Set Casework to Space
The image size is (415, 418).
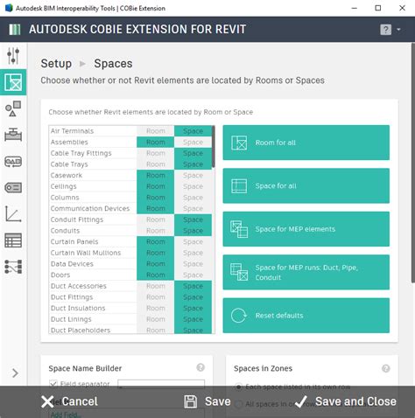pyautogui.click(x=193, y=175)
